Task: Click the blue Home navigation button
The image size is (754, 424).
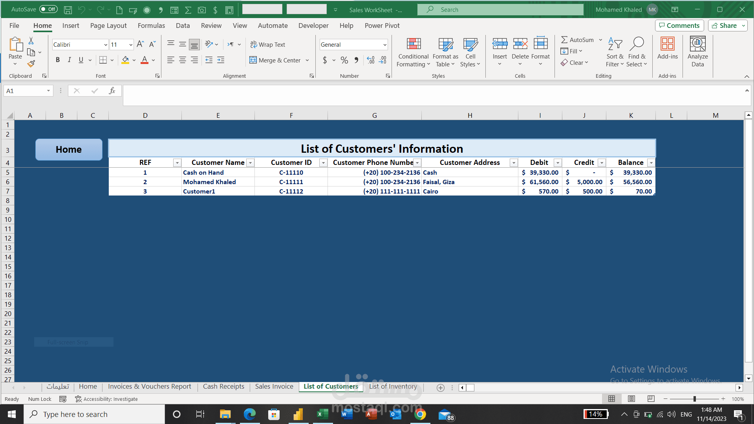Action: pyautogui.click(x=69, y=150)
